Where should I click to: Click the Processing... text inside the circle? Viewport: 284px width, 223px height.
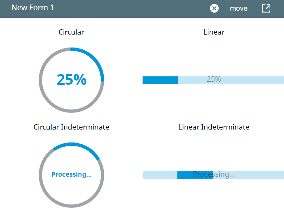pos(71,175)
